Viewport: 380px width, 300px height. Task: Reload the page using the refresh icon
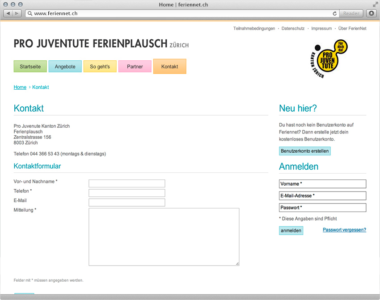coord(335,13)
